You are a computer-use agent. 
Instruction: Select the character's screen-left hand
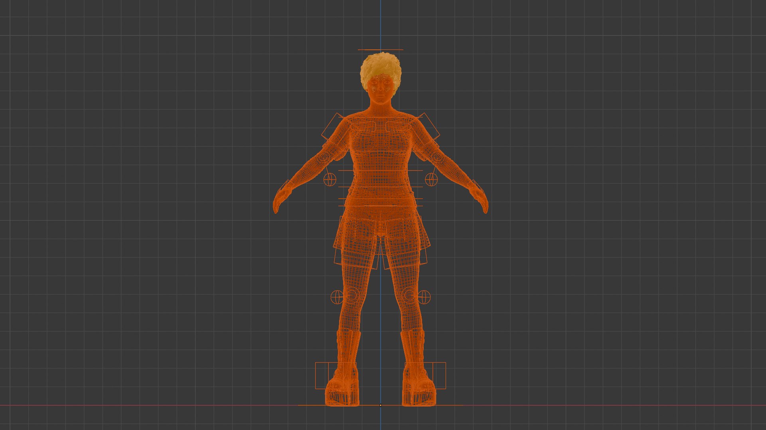pyautogui.click(x=280, y=200)
